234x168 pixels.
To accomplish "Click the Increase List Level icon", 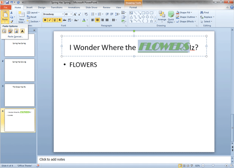I will pos(112,14).
